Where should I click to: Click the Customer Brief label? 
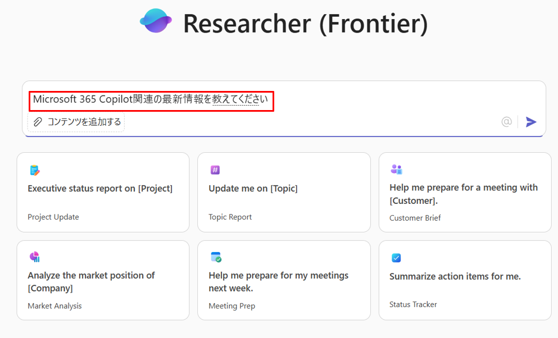tap(415, 218)
